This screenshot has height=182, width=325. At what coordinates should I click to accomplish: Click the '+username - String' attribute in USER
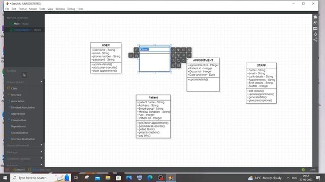[x=103, y=50]
